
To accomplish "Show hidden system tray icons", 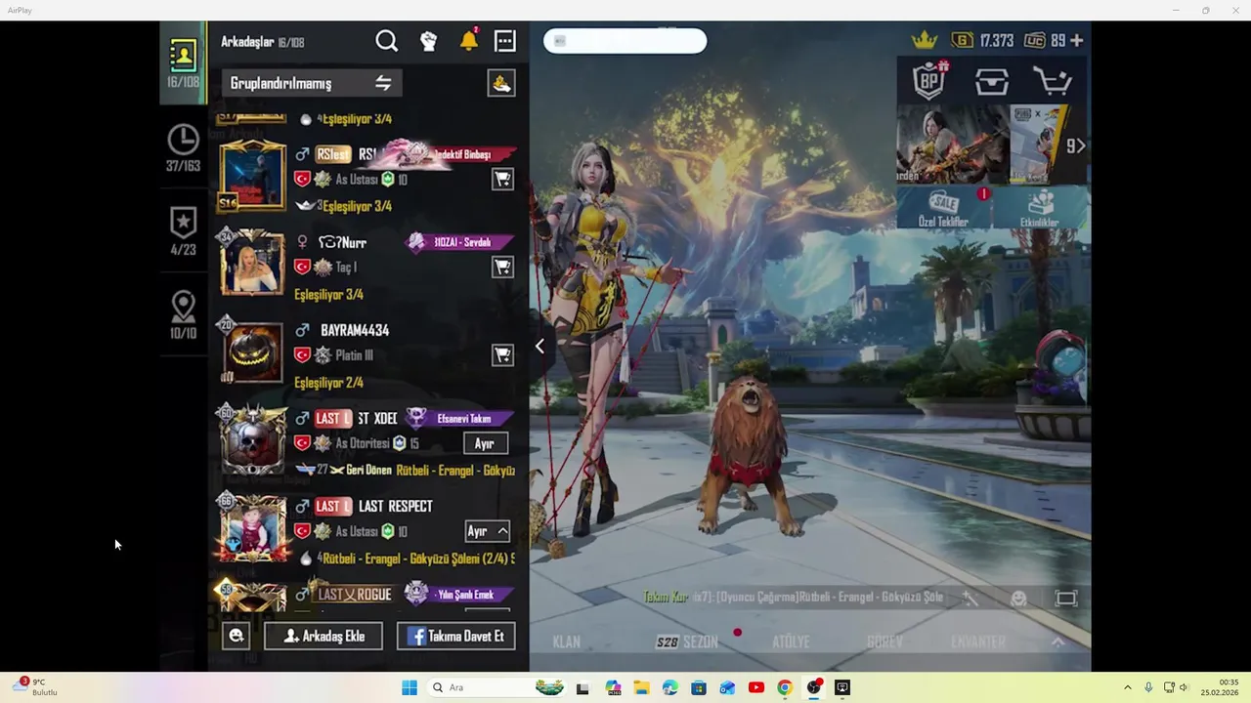I will [x=1127, y=687].
